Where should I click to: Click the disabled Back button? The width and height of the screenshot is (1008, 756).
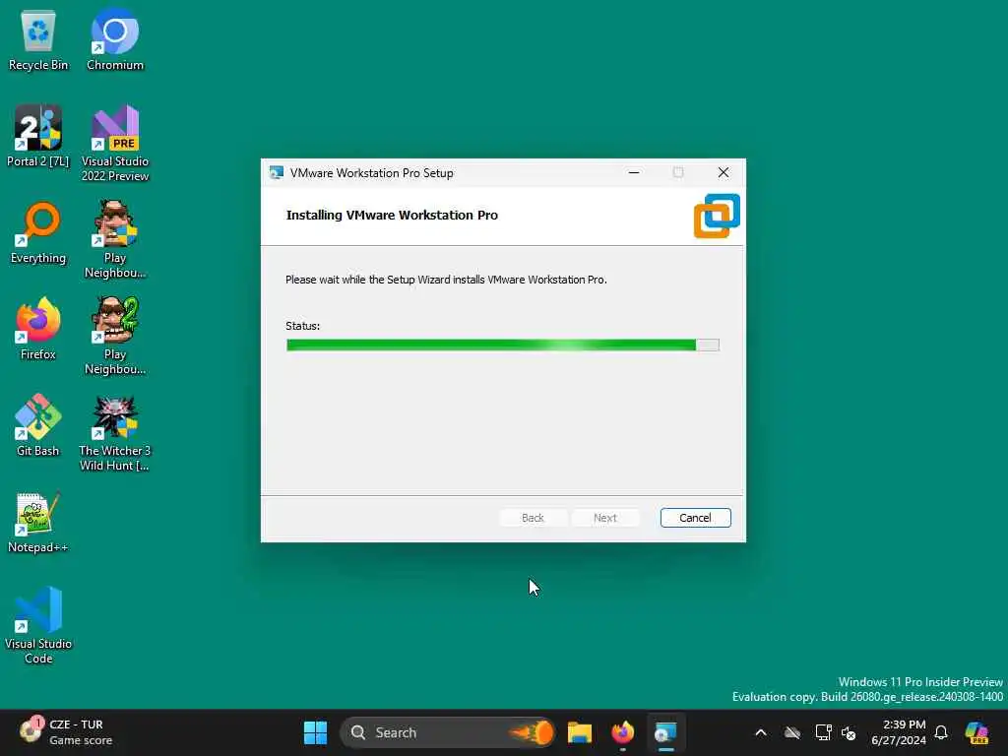click(533, 518)
